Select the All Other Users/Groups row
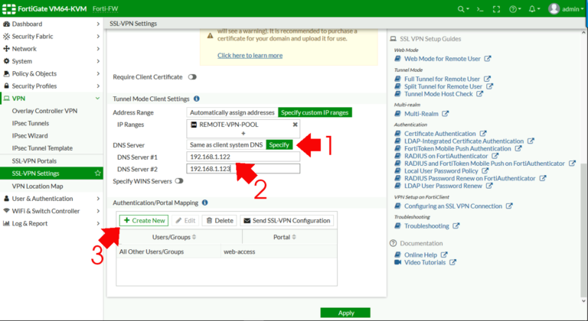This screenshot has height=321, width=588. click(227, 251)
